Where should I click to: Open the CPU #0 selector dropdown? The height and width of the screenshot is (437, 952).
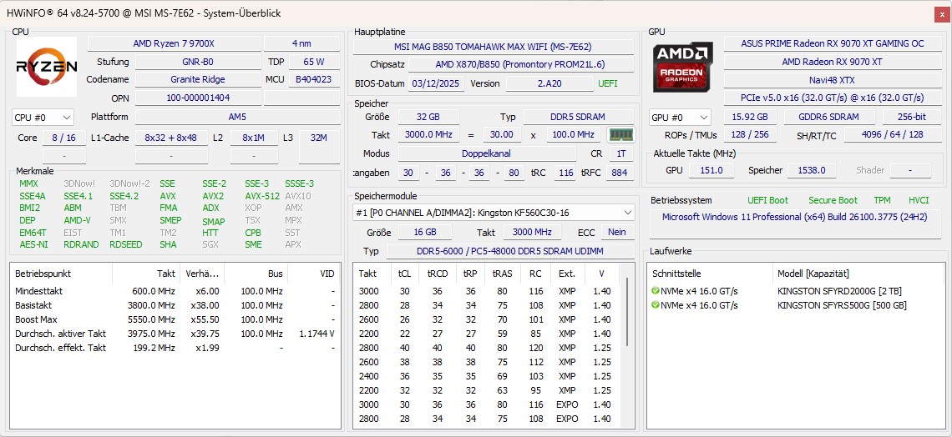tap(43, 117)
